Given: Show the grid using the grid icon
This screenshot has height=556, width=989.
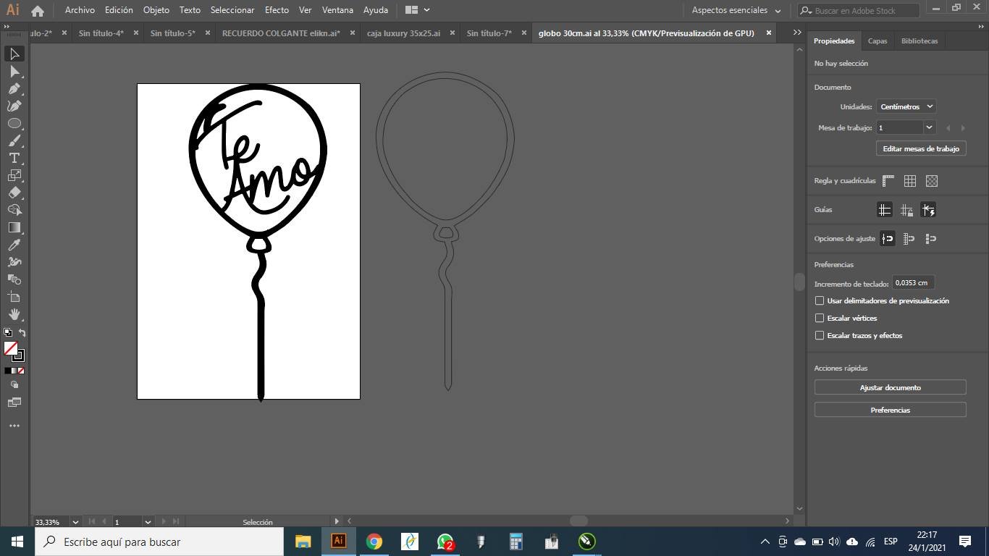Looking at the screenshot, I should tap(910, 181).
